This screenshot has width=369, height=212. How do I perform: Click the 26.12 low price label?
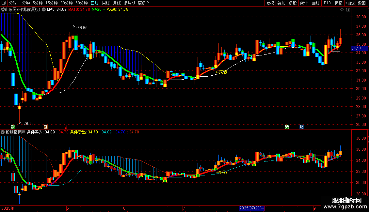pyautogui.click(x=28, y=123)
